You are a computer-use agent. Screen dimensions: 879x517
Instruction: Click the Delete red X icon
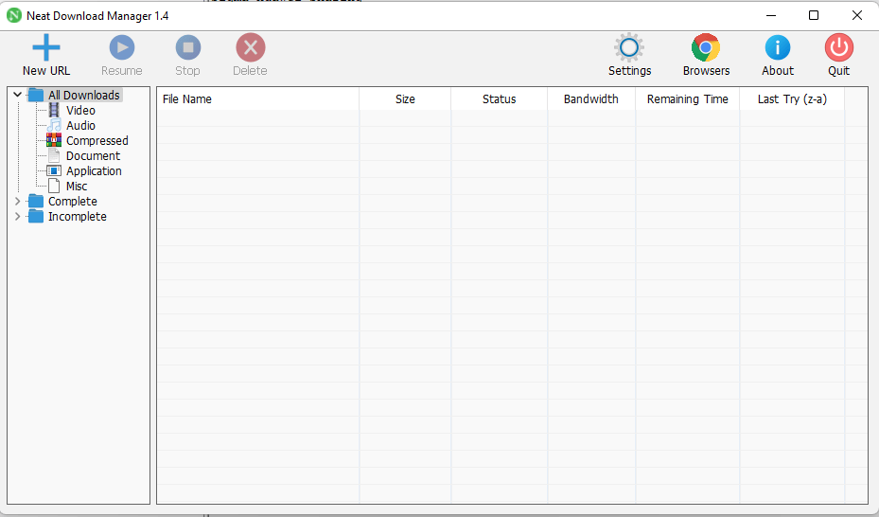click(x=250, y=47)
